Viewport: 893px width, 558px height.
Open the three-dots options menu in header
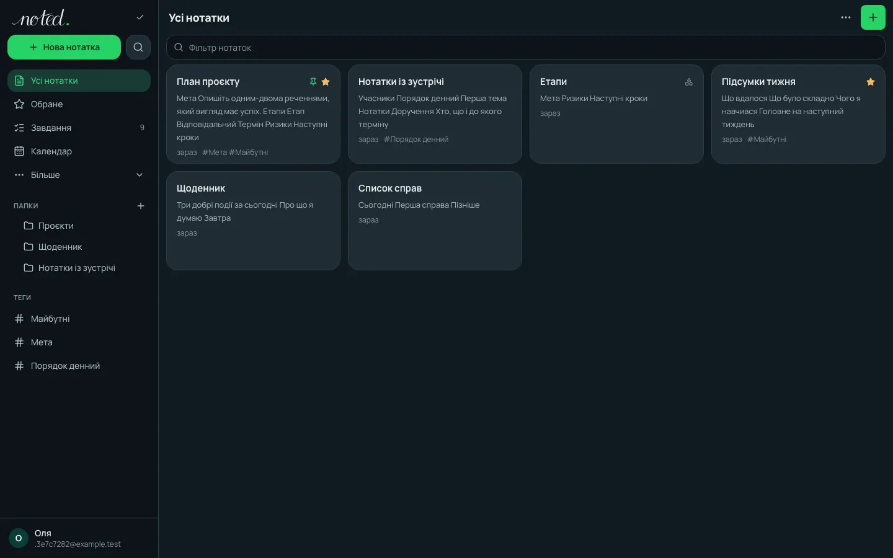pyautogui.click(x=846, y=17)
